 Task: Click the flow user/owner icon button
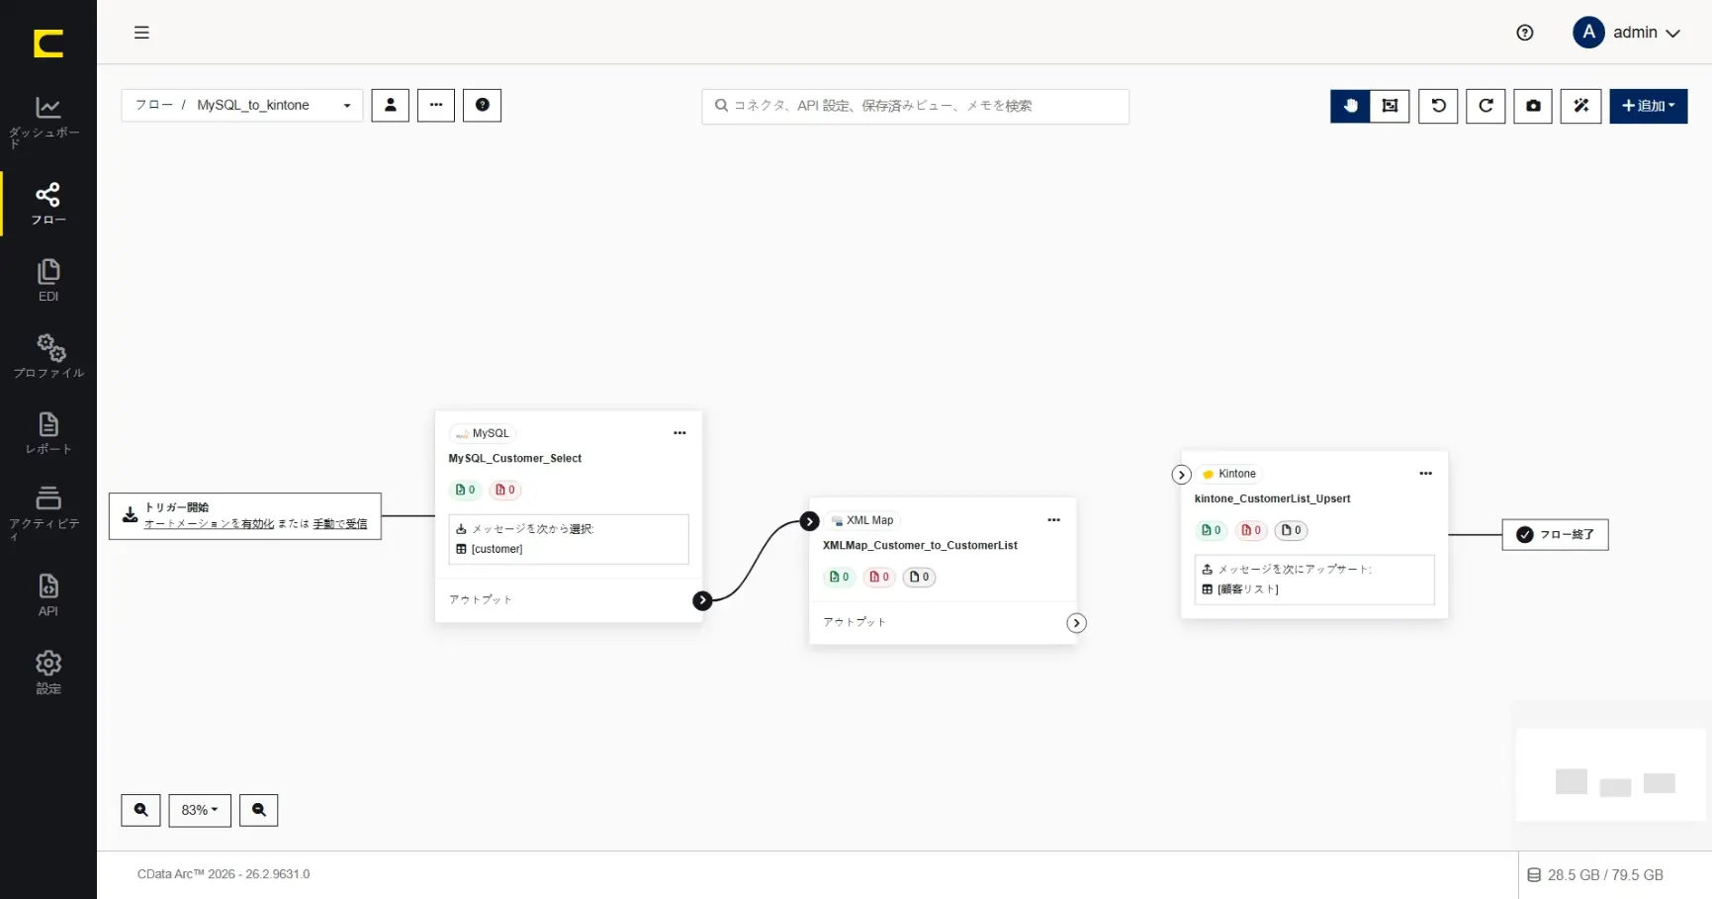click(x=391, y=106)
